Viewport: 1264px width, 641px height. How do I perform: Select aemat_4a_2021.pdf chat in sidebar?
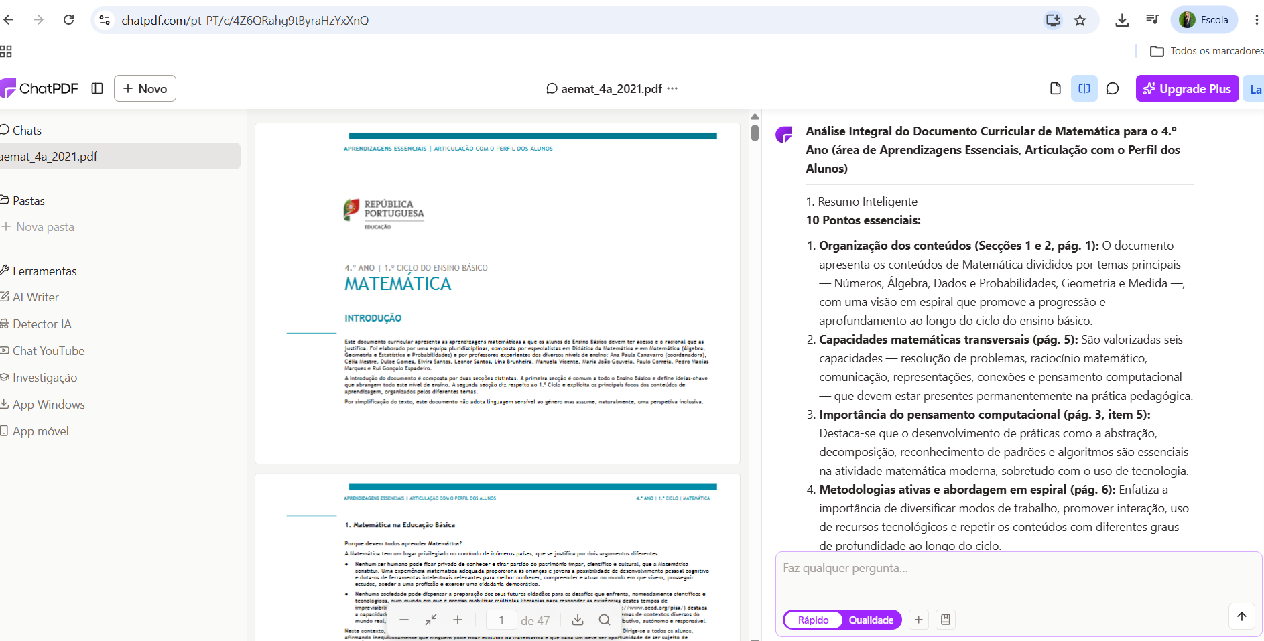click(119, 156)
